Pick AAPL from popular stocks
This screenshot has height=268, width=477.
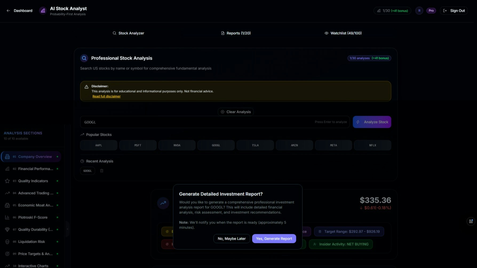[99, 145]
